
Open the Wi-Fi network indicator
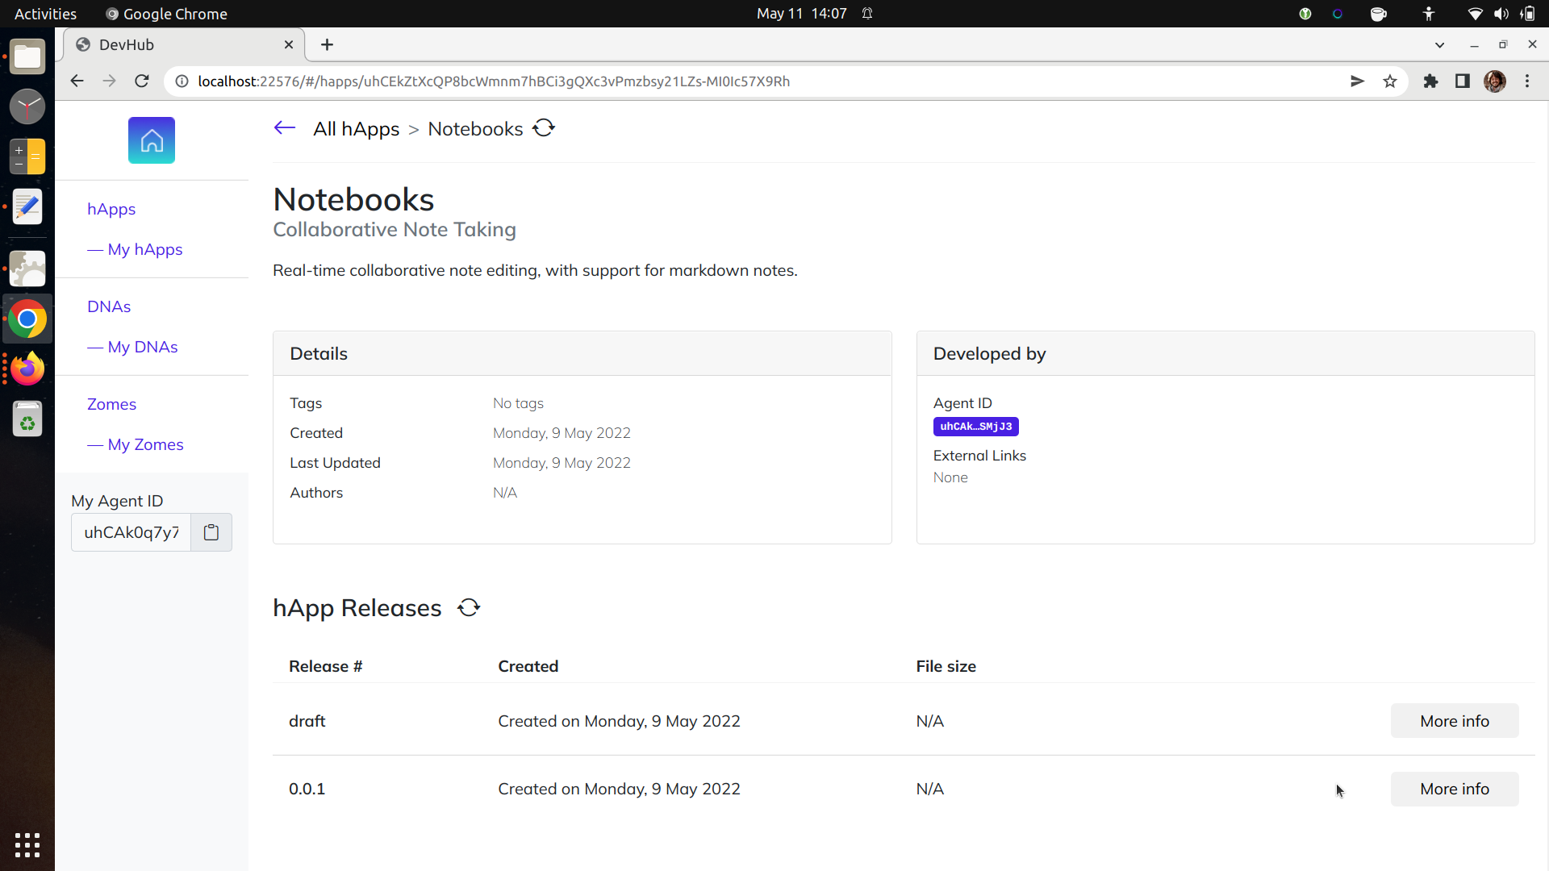click(x=1475, y=14)
